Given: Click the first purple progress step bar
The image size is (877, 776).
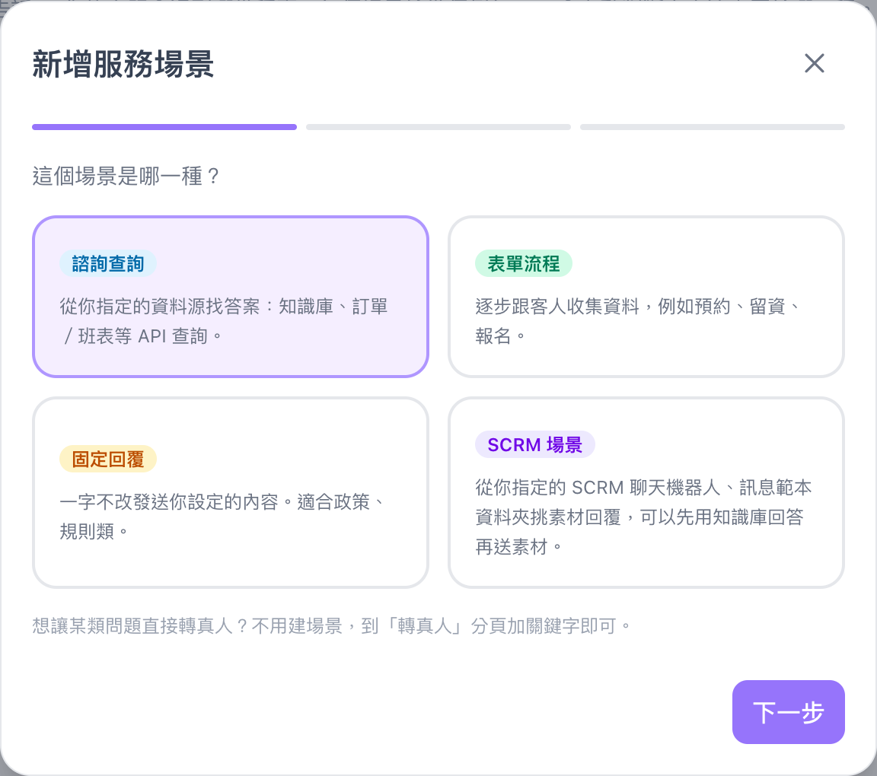Looking at the screenshot, I should click(164, 127).
